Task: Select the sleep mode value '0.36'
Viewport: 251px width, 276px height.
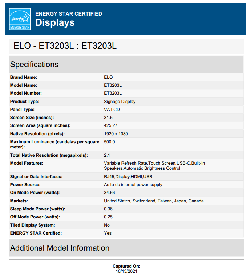Action: tap(108, 209)
